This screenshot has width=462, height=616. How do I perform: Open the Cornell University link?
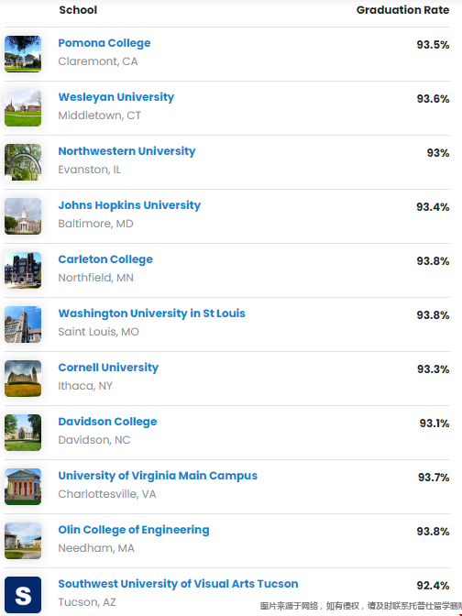click(x=108, y=368)
